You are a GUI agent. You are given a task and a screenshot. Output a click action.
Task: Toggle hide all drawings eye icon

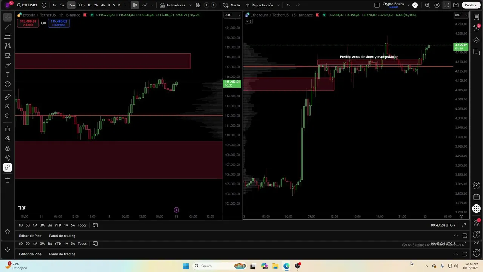(8, 158)
